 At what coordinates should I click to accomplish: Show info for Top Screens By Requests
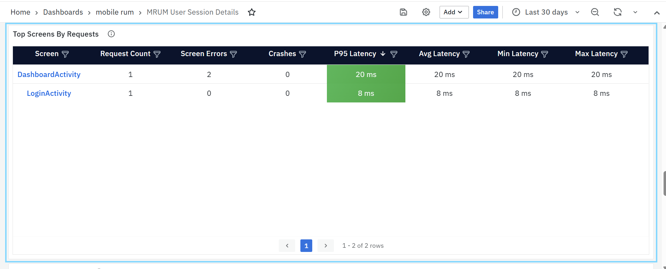pyautogui.click(x=111, y=34)
